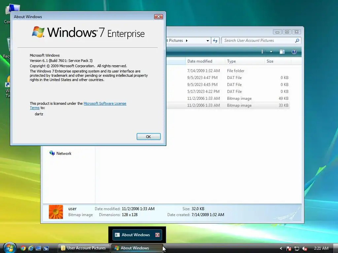Click file name 'user' in details pane
Screen dimensions: 338x253
(72, 209)
